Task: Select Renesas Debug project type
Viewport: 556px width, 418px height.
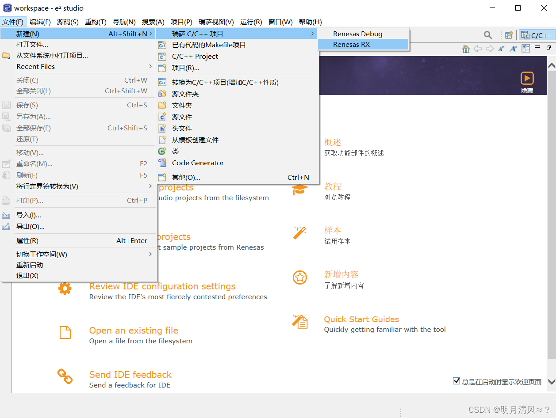Action: tap(363, 34)
